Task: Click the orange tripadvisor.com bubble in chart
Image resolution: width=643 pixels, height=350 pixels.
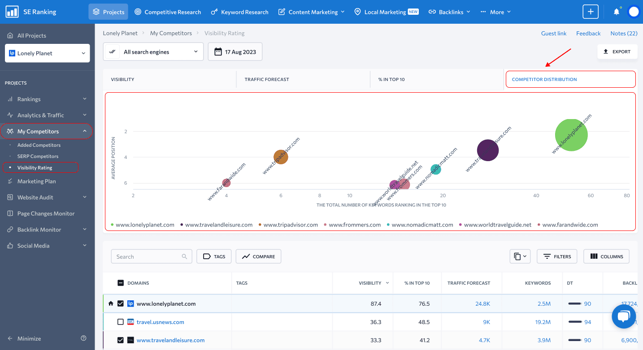Action: (281, 157)
